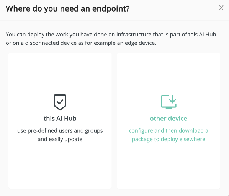Click the word 'Hub' in the left card title
Image resolution: width=229 pixels, height=196 pixels.
pos(70,119)
